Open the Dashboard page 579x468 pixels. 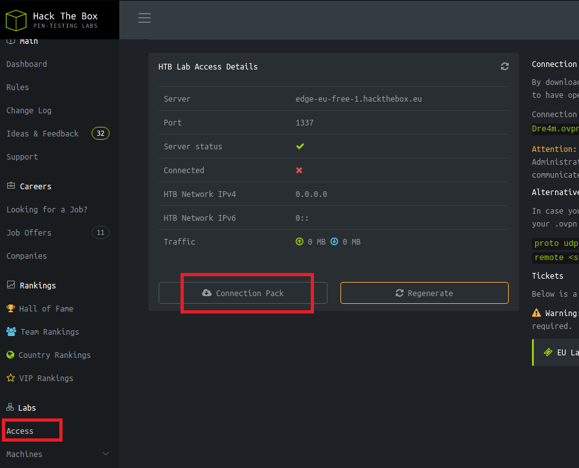click(26, 64)
